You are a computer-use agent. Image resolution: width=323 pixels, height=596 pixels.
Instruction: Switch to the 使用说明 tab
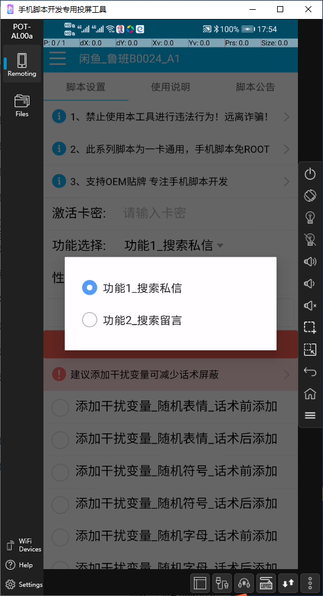pyautogui.click(x=171, y=87)
